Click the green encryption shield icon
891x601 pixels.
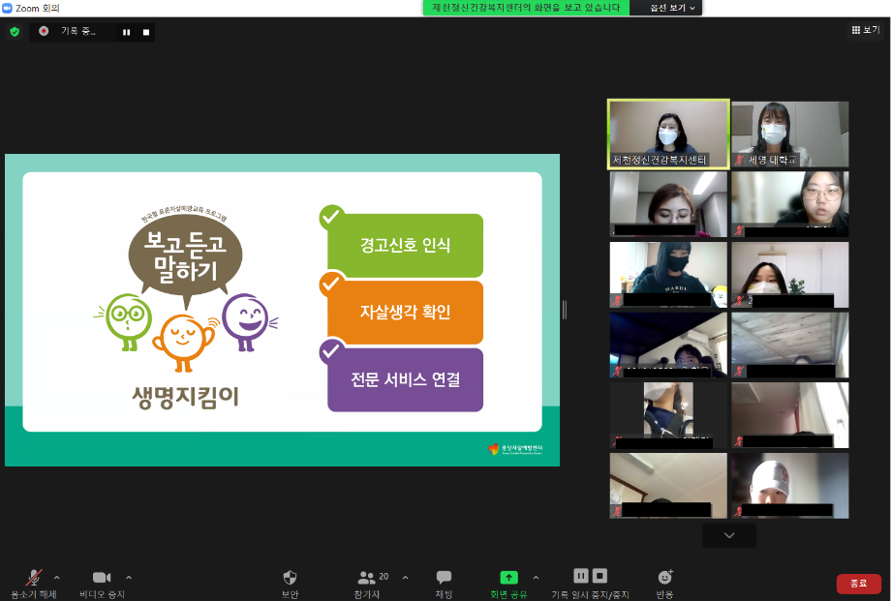click(x=15, y=32)
